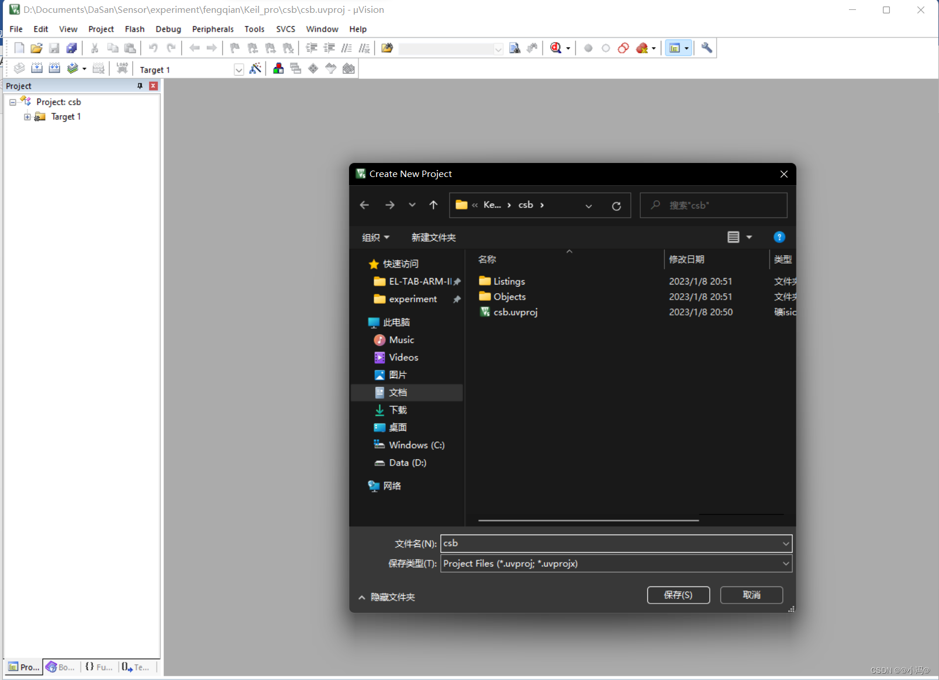Save the current file with the floppy icon
The image size is (939, 680).
[x=54, y=48]
